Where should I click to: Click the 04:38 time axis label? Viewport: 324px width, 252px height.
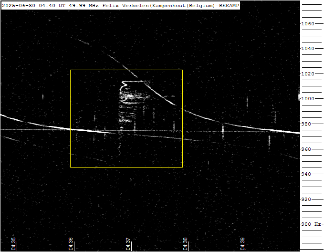click(185, 244)
